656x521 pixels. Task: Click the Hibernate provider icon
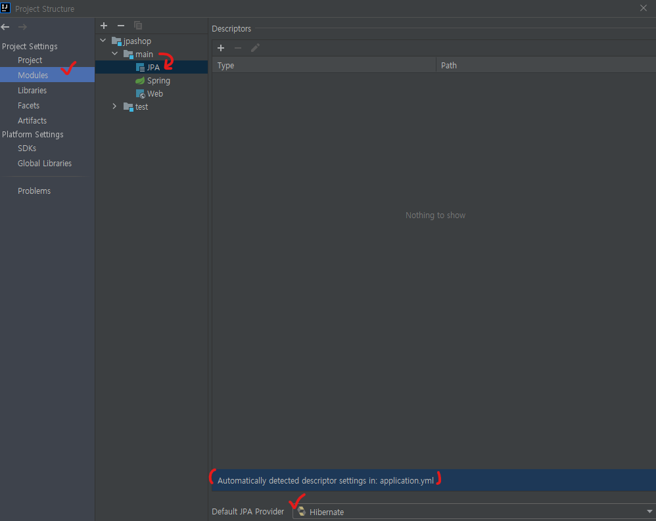[302, 511]
